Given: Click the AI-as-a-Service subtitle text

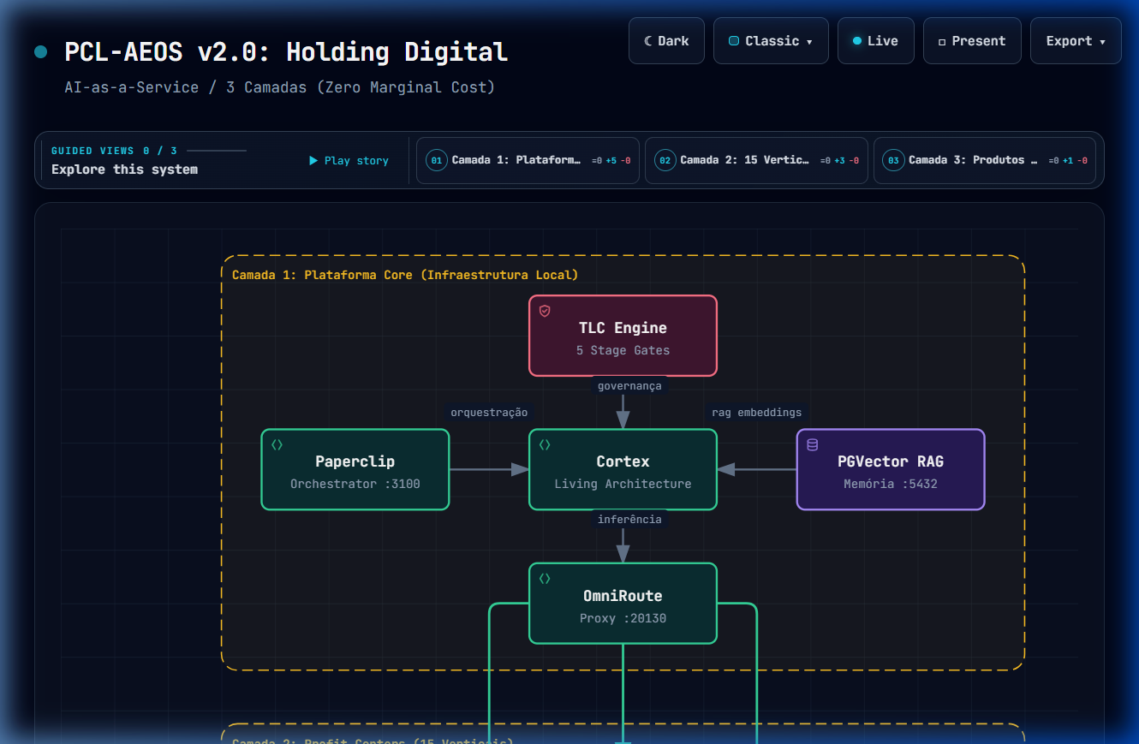Looking at the screenshot, I should [279, 87].
